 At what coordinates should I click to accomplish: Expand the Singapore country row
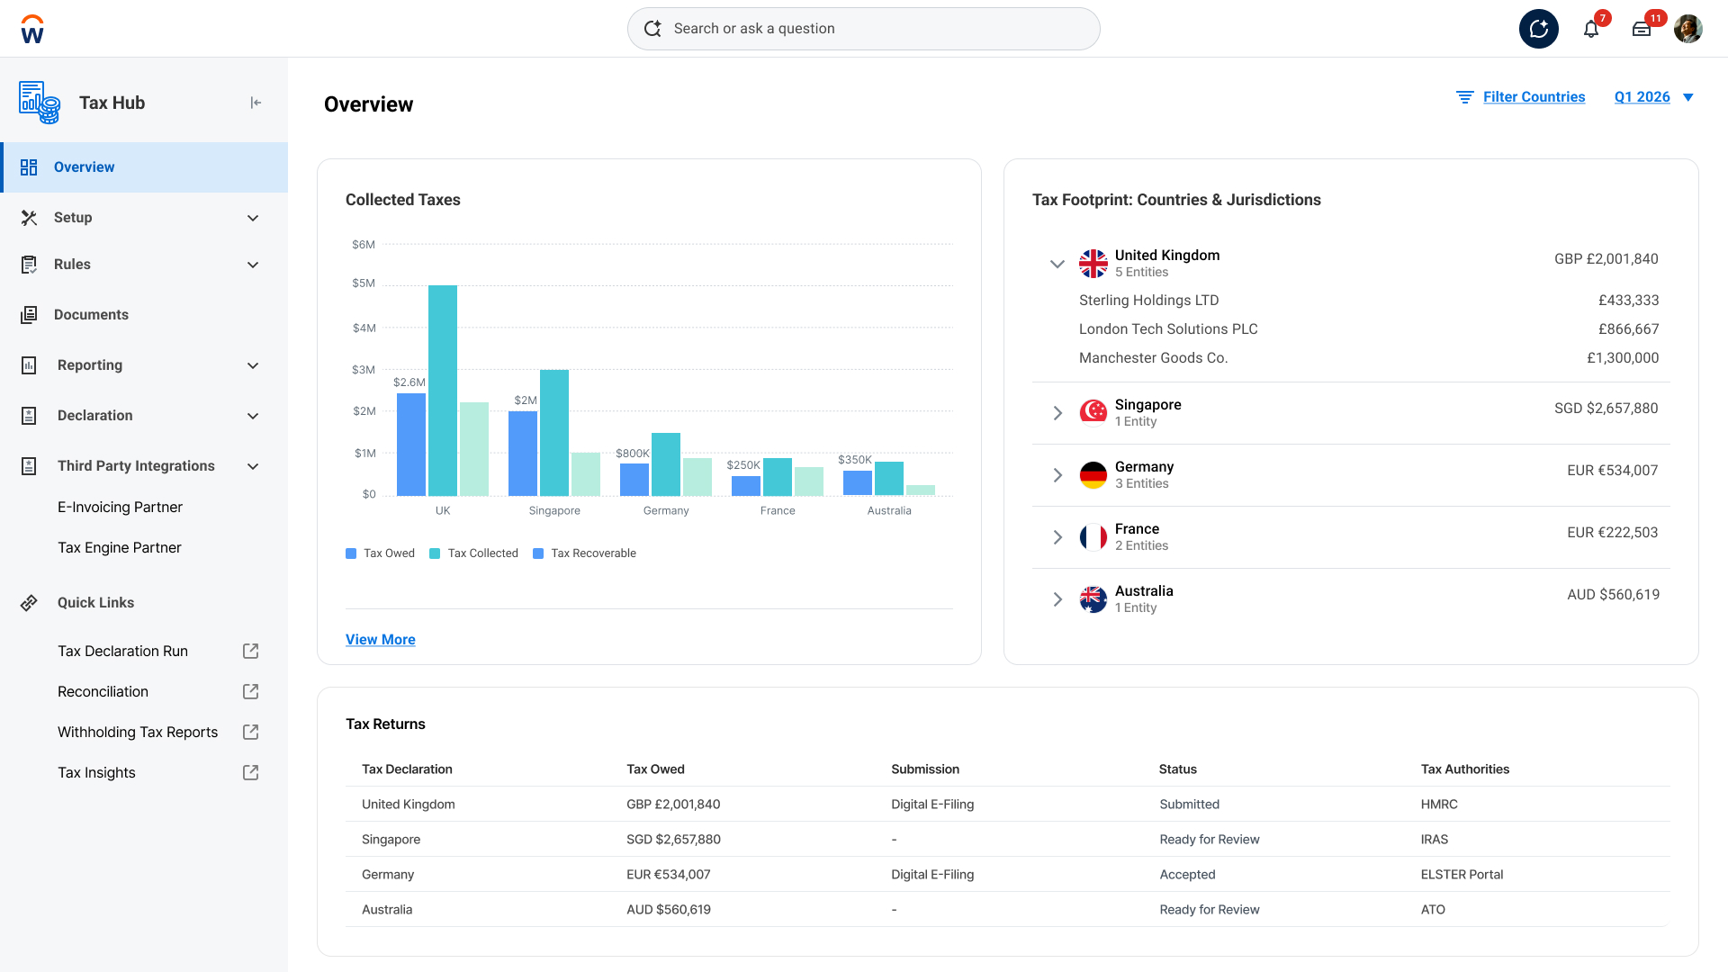point(1057,413)
